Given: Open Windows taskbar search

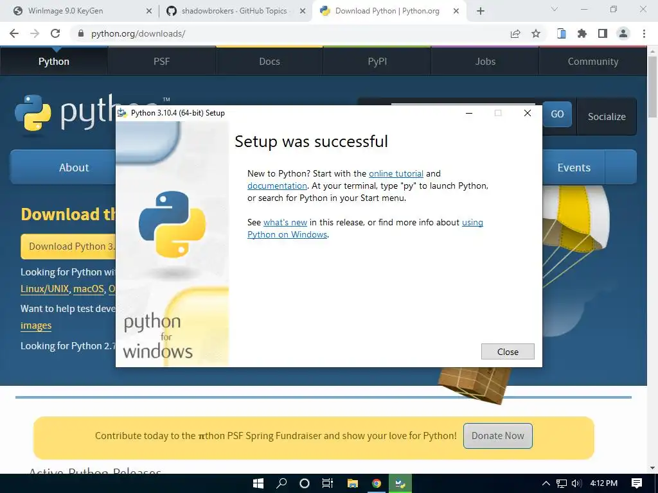Looking at the screenshot, I should (281, 483).
